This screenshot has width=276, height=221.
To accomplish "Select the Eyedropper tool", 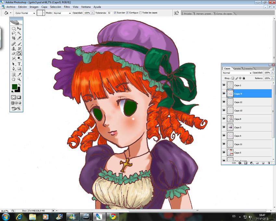I will pos(19,74).
